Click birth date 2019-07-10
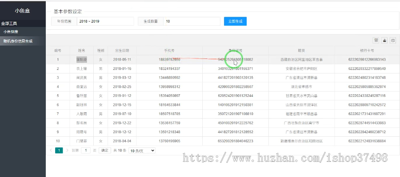400x177 pixels. (x=122, y=114)
